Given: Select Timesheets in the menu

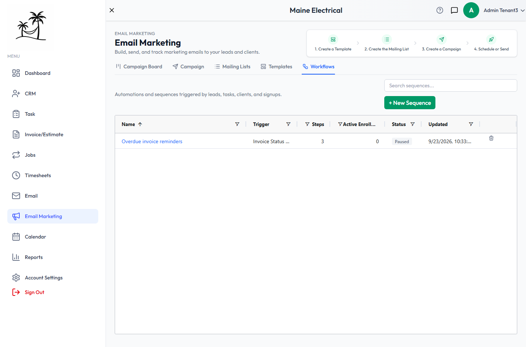Looking at the screenshot, I should [x=53, y=175].
